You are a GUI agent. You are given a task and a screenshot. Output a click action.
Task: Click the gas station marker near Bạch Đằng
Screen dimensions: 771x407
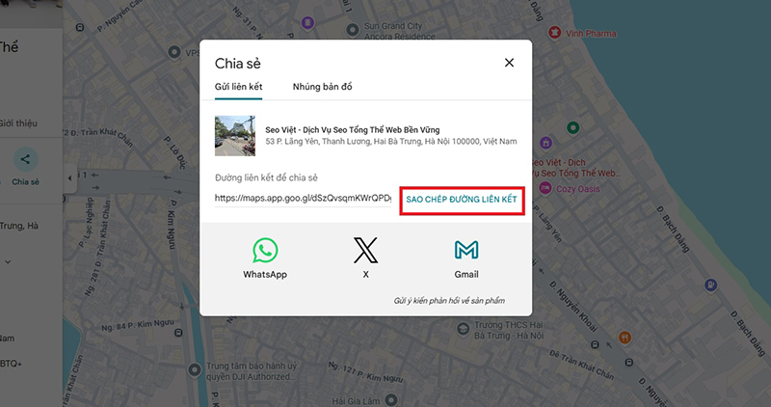tap(710, 285)
